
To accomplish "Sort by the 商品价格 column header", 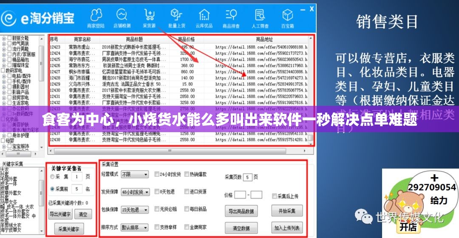I will click(186, 39).
